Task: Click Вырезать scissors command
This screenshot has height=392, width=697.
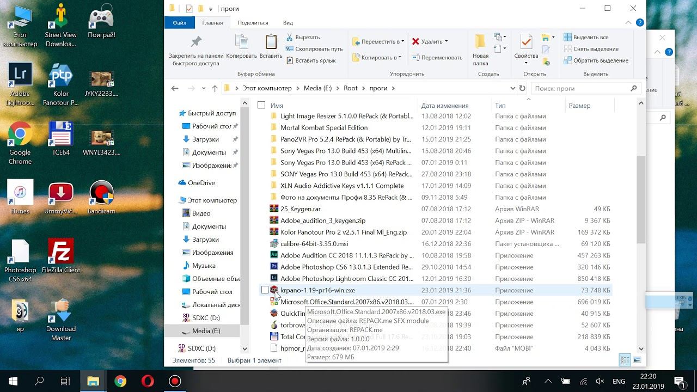Action: [303, 38]
